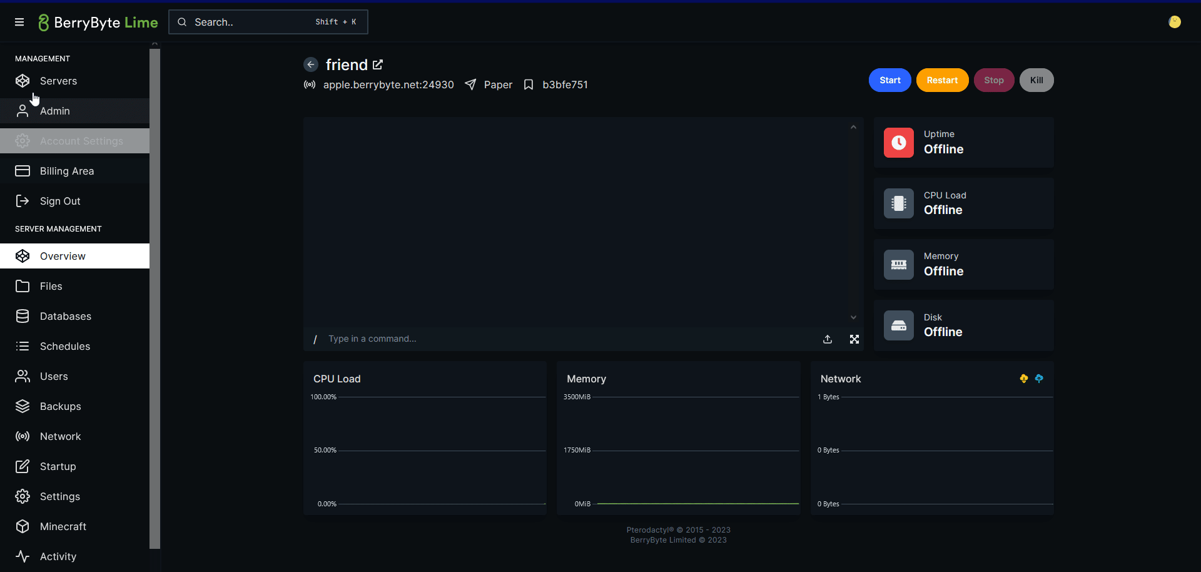Open Startup section
This screenshot has height=572, width=1201.
pyautogui.click(x=75, y=466)
